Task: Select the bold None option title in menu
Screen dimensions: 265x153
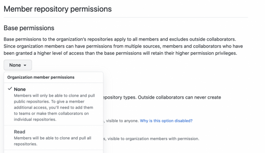Action: click(x=20, y=89)
